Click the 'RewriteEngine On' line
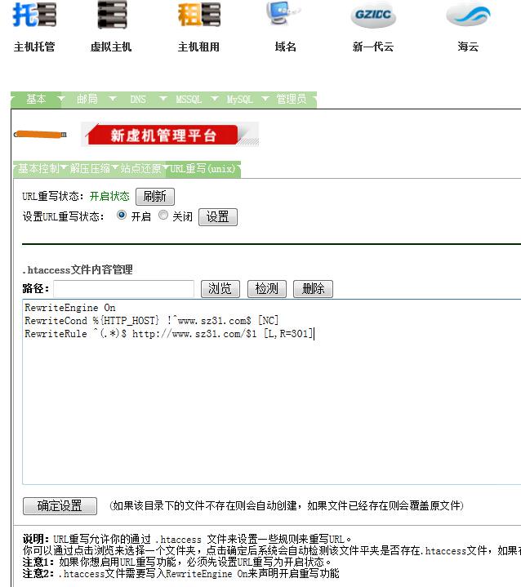The image size is (521, 587). pos(70,308)
